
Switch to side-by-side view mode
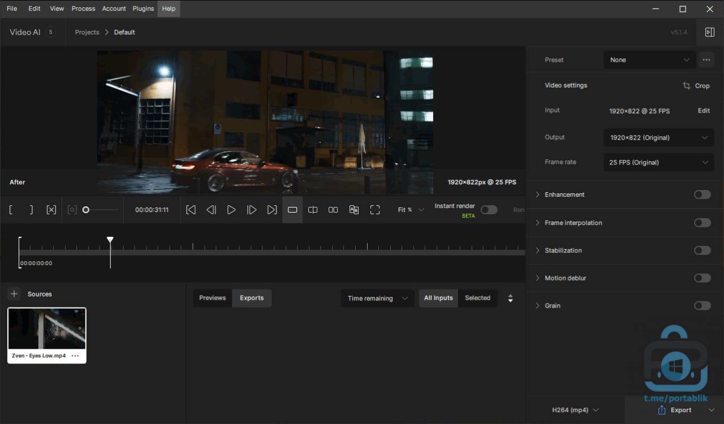[x=333, y=210]
